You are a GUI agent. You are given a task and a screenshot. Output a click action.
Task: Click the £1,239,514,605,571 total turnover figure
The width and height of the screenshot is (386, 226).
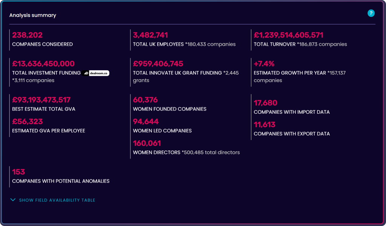tap(288, 35)
